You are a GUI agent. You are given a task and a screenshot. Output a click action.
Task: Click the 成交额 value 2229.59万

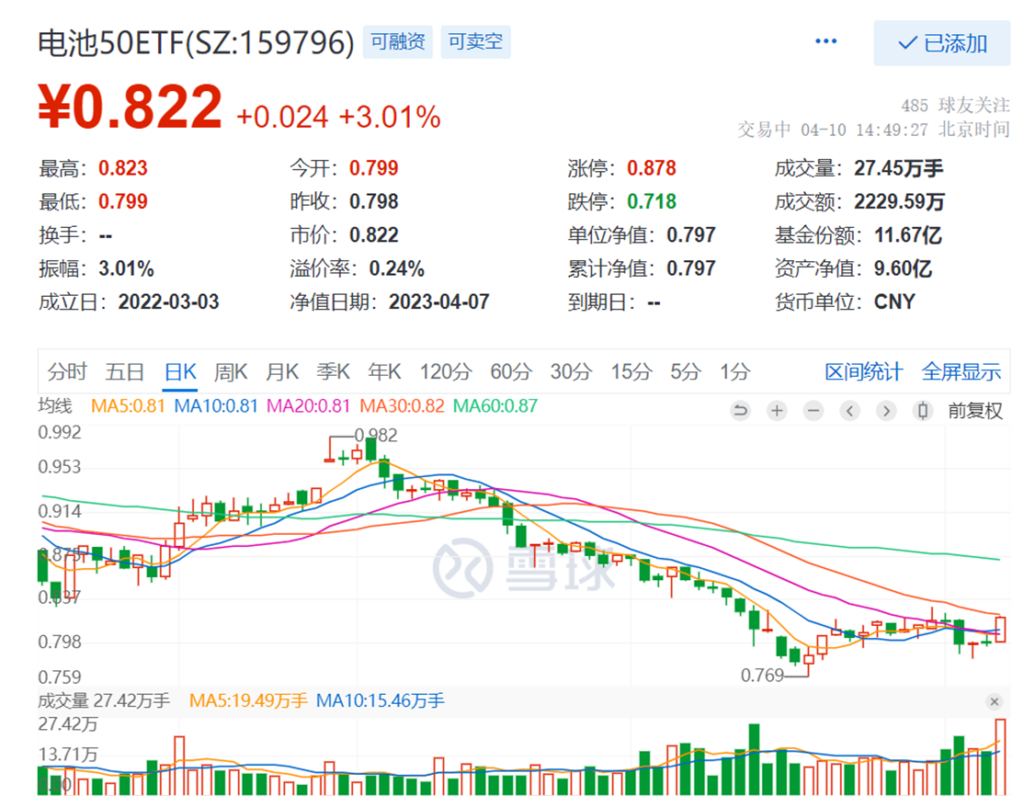(x=900, y=201)
